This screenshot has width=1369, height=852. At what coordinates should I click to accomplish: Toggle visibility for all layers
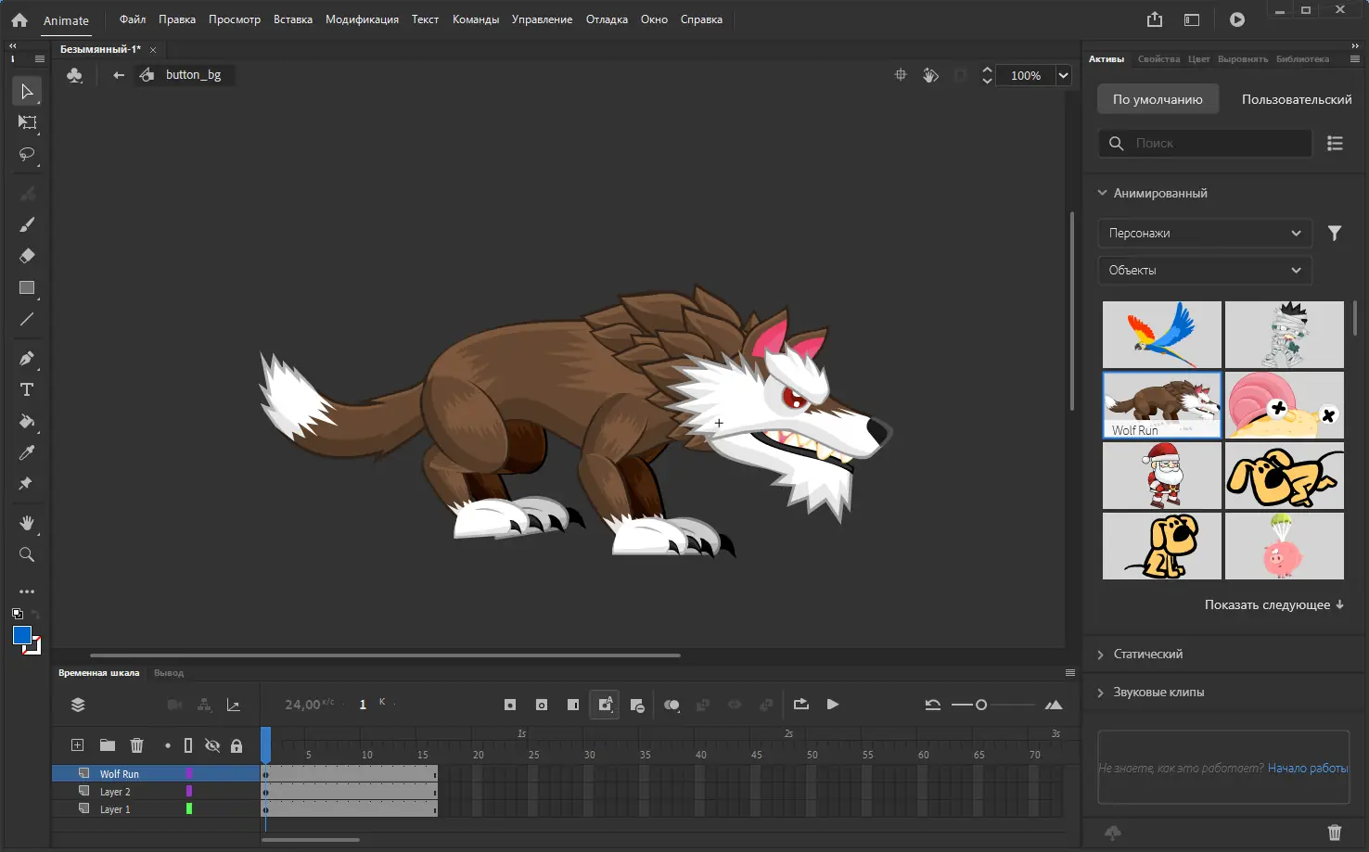tap(212, 745)
